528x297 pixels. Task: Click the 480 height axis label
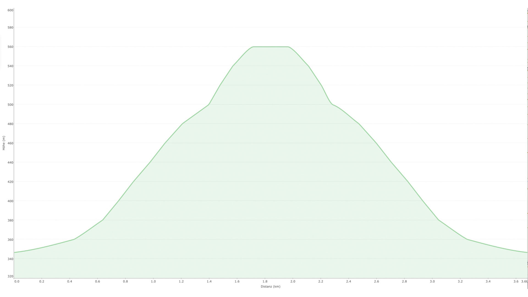pos(10,124)
